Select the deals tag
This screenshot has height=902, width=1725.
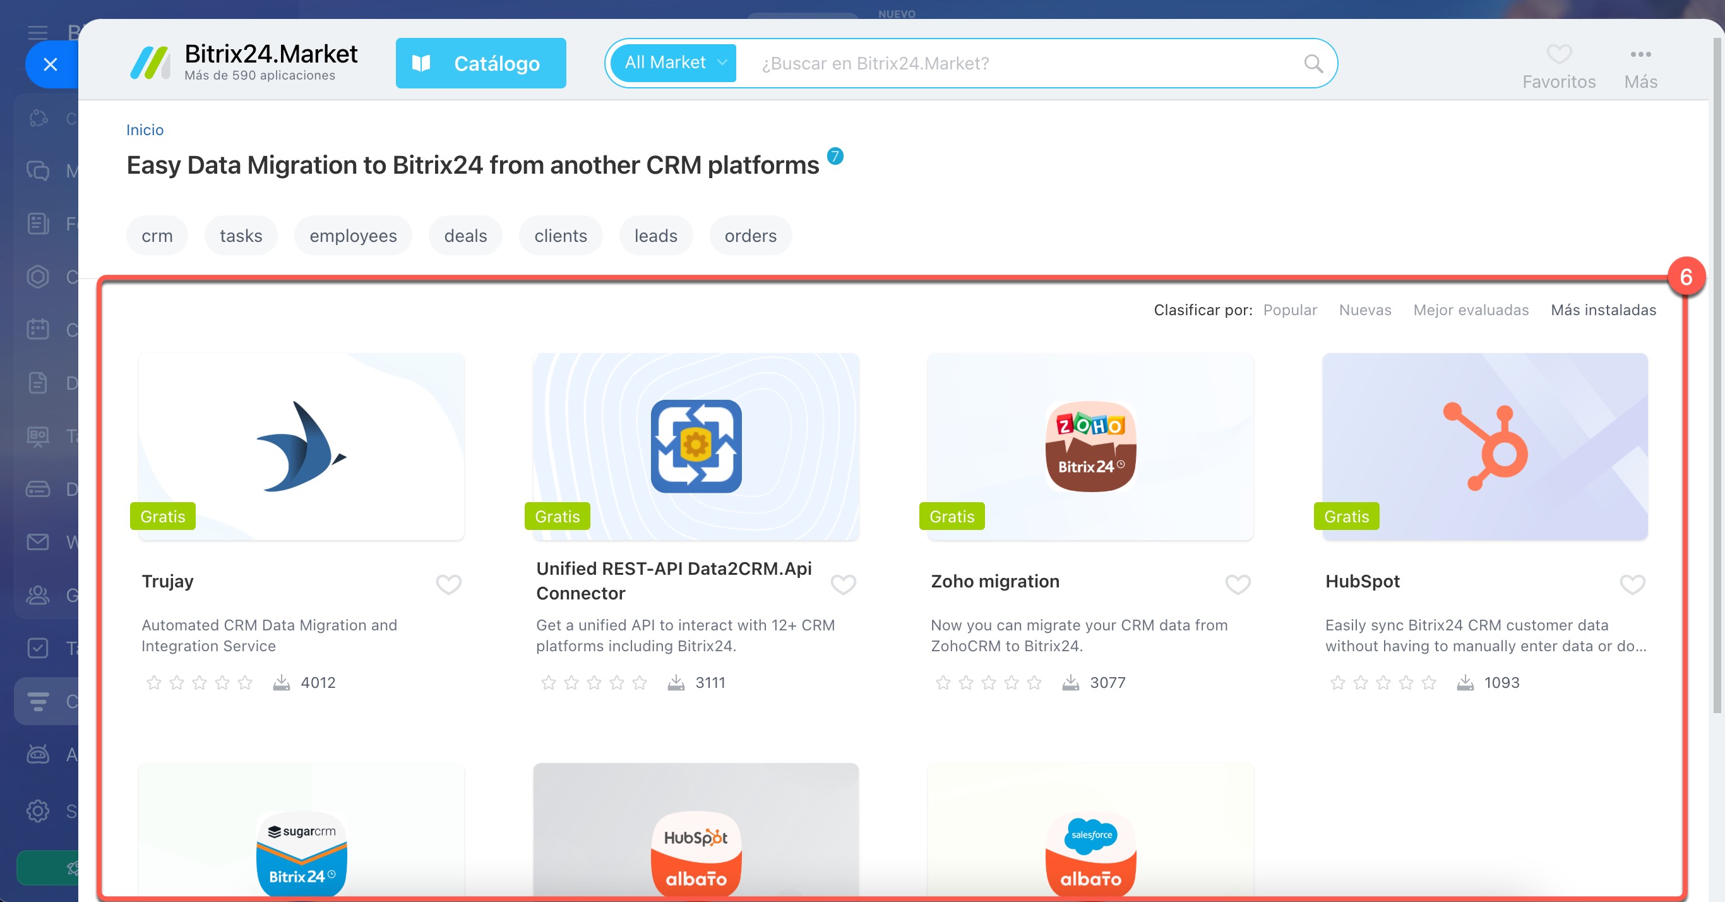465,236
